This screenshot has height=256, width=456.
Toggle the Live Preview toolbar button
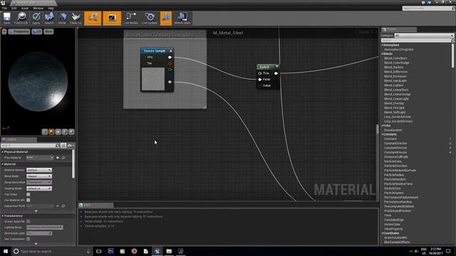pos(112,18)
